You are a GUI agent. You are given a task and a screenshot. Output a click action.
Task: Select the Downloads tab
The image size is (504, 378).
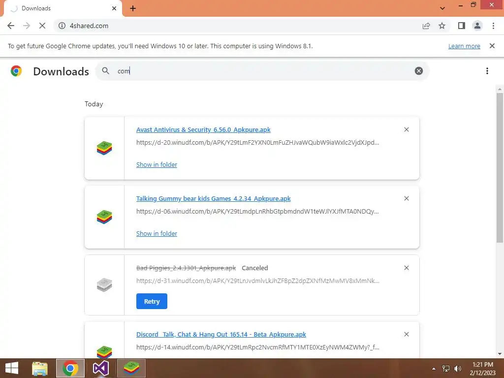click(63, 8)
